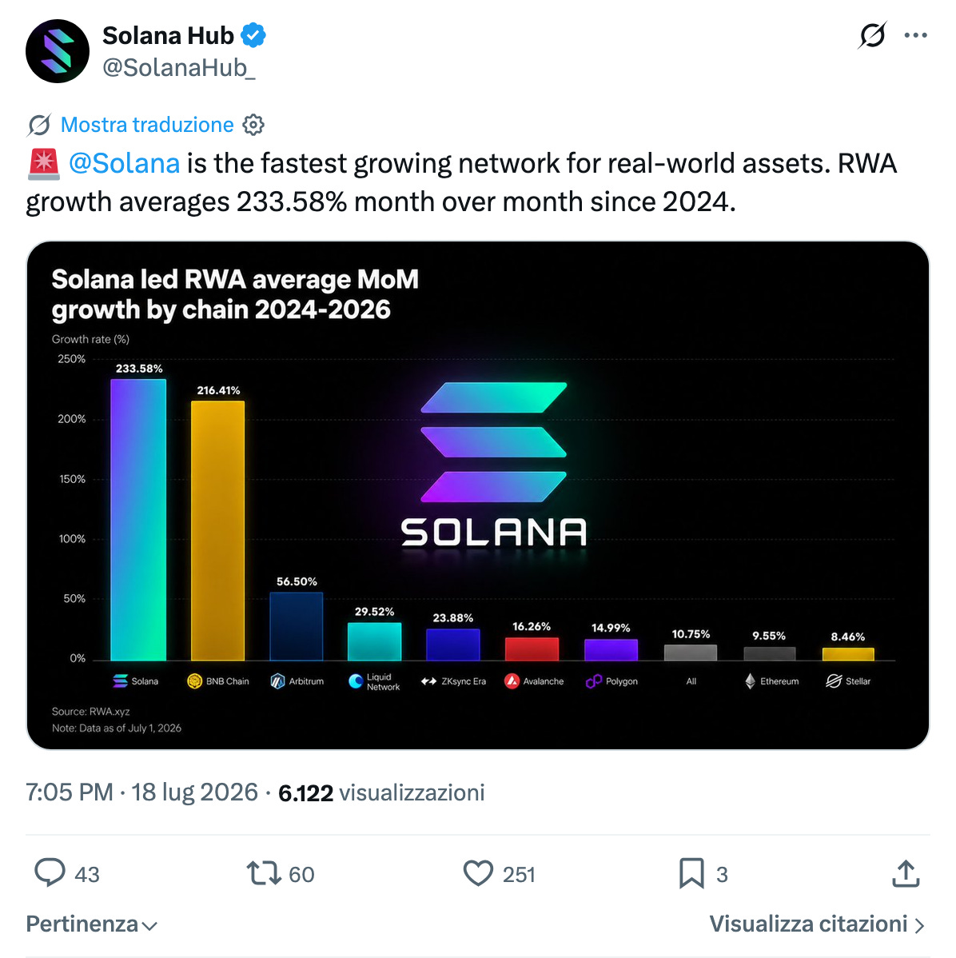This screenshot has width=956, height=958.
Task: Open Solana Hub profile avatar
Action: click(x=58, y=51)
